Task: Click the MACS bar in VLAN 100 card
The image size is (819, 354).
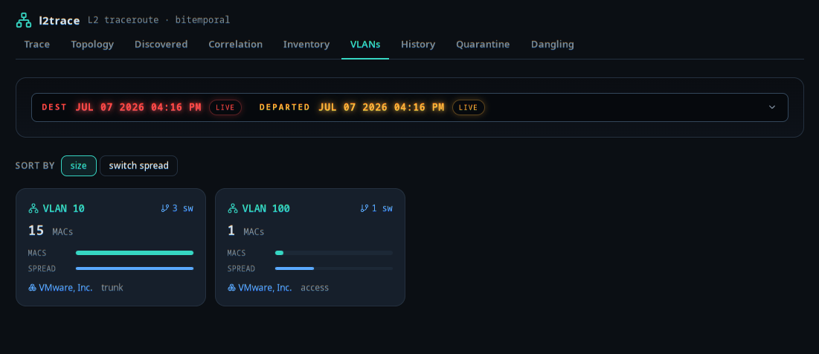Action: [334, 253]
